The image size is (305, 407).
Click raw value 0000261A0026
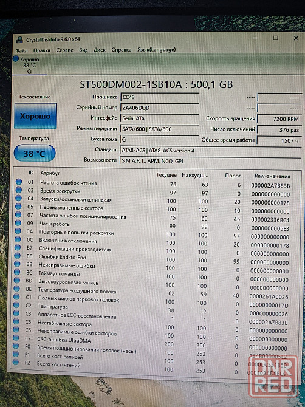pos(269,296)
